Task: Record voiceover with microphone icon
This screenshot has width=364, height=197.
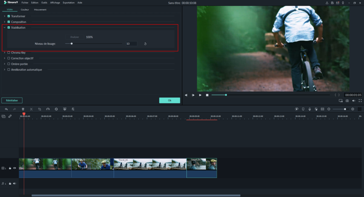Action: tap(310, 109)
